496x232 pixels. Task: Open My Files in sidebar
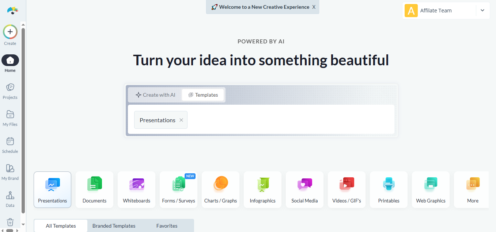10,118
